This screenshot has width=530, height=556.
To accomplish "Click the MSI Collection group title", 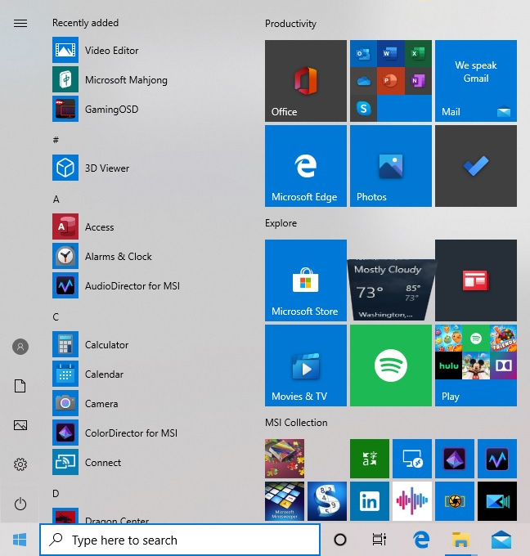I will 296,423.
